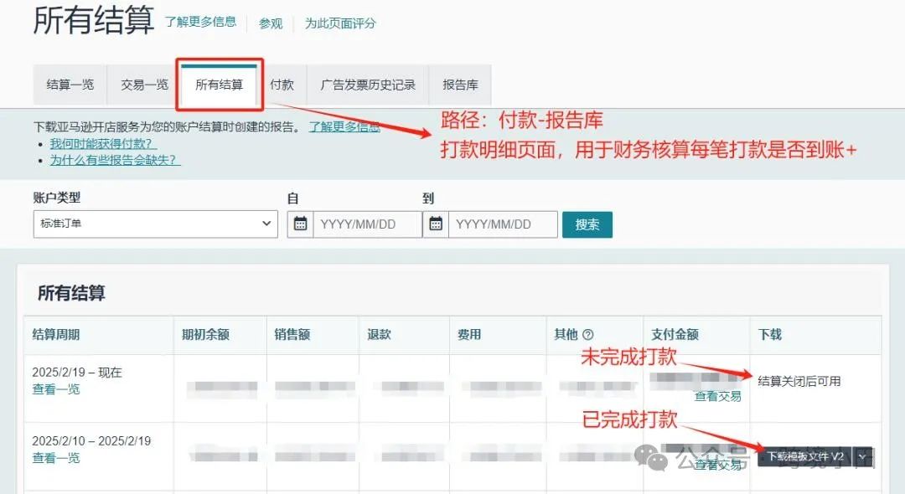Click 2025/2/19 – 现在 period text

(x=77, y=373)
